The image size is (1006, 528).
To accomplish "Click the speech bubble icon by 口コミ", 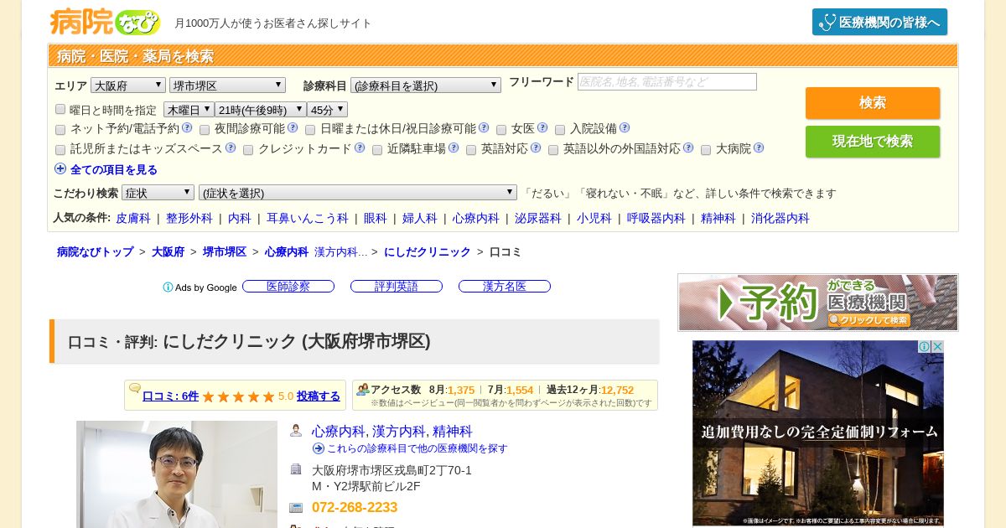I will [135, 388].
